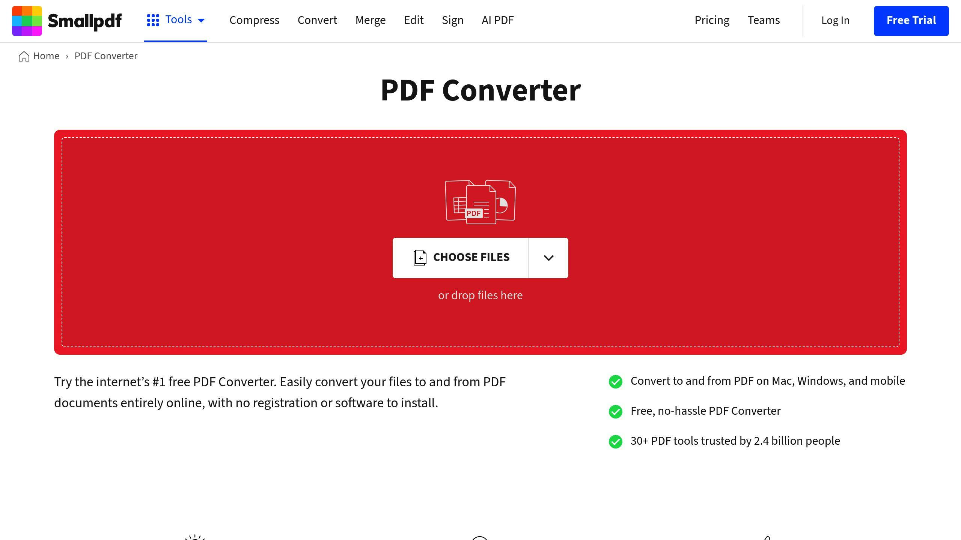This screenshot has width=961, height=540.
Task: Click the Home breadcrumb link
Action: click(38, 56)
